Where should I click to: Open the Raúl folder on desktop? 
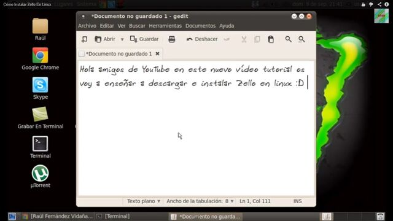[40, 29]
